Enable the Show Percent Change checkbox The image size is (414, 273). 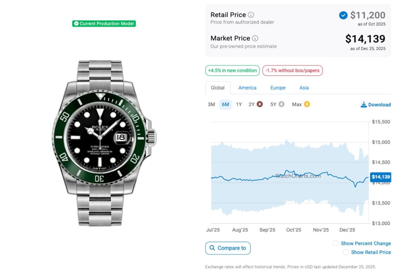point(336,243)
